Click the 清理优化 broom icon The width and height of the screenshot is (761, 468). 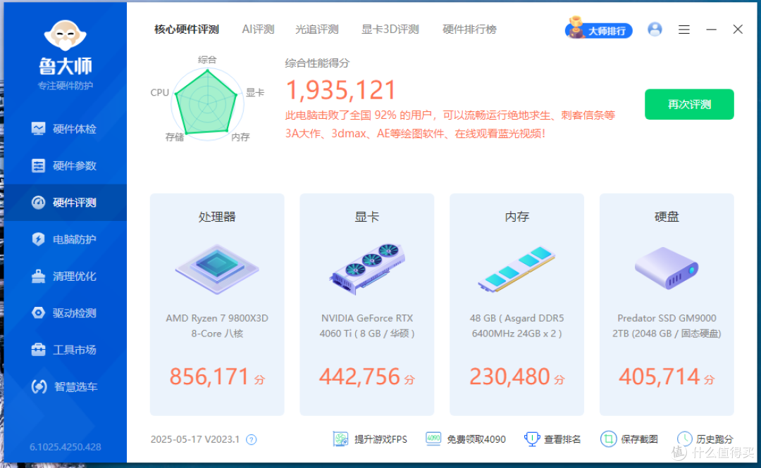pos(38,276)
